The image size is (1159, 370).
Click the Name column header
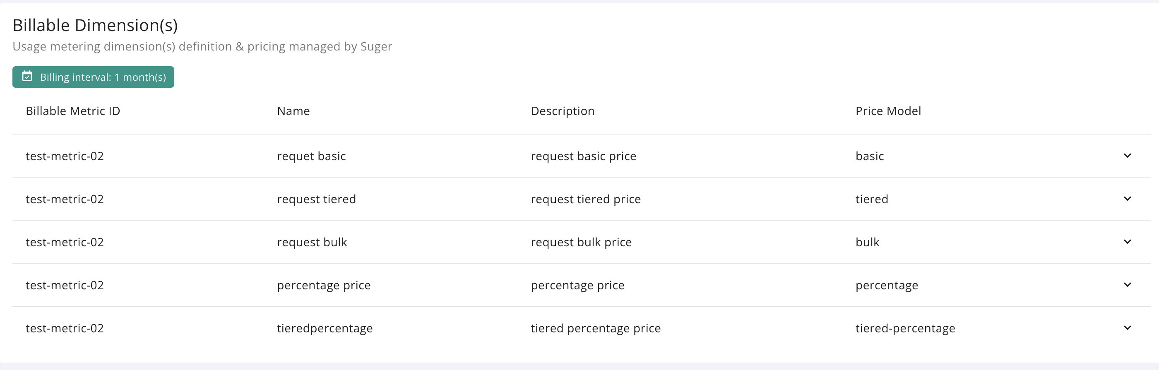[x=293, y=111]
